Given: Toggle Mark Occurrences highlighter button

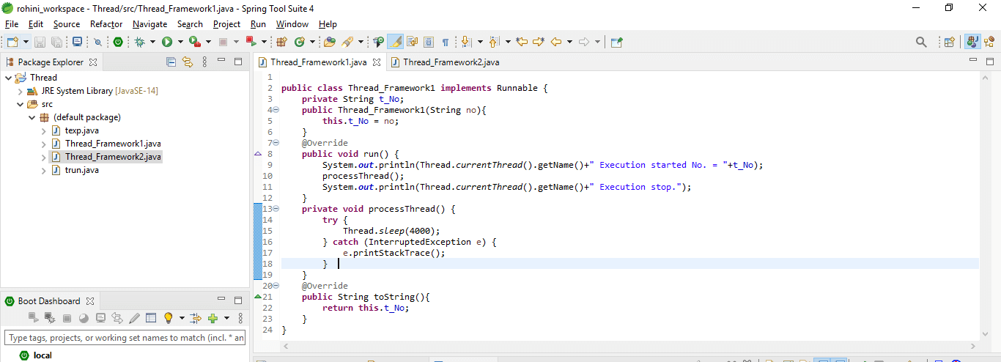Looking at the screenshot, I should tap(395, 43).
